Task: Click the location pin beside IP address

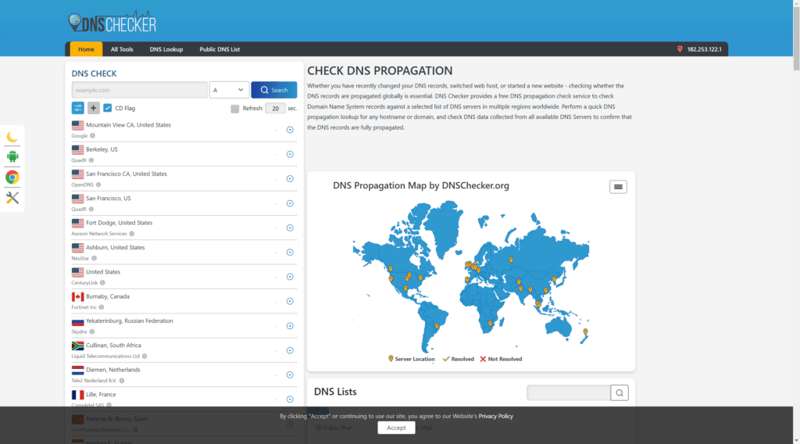Action: pos(680,49)
